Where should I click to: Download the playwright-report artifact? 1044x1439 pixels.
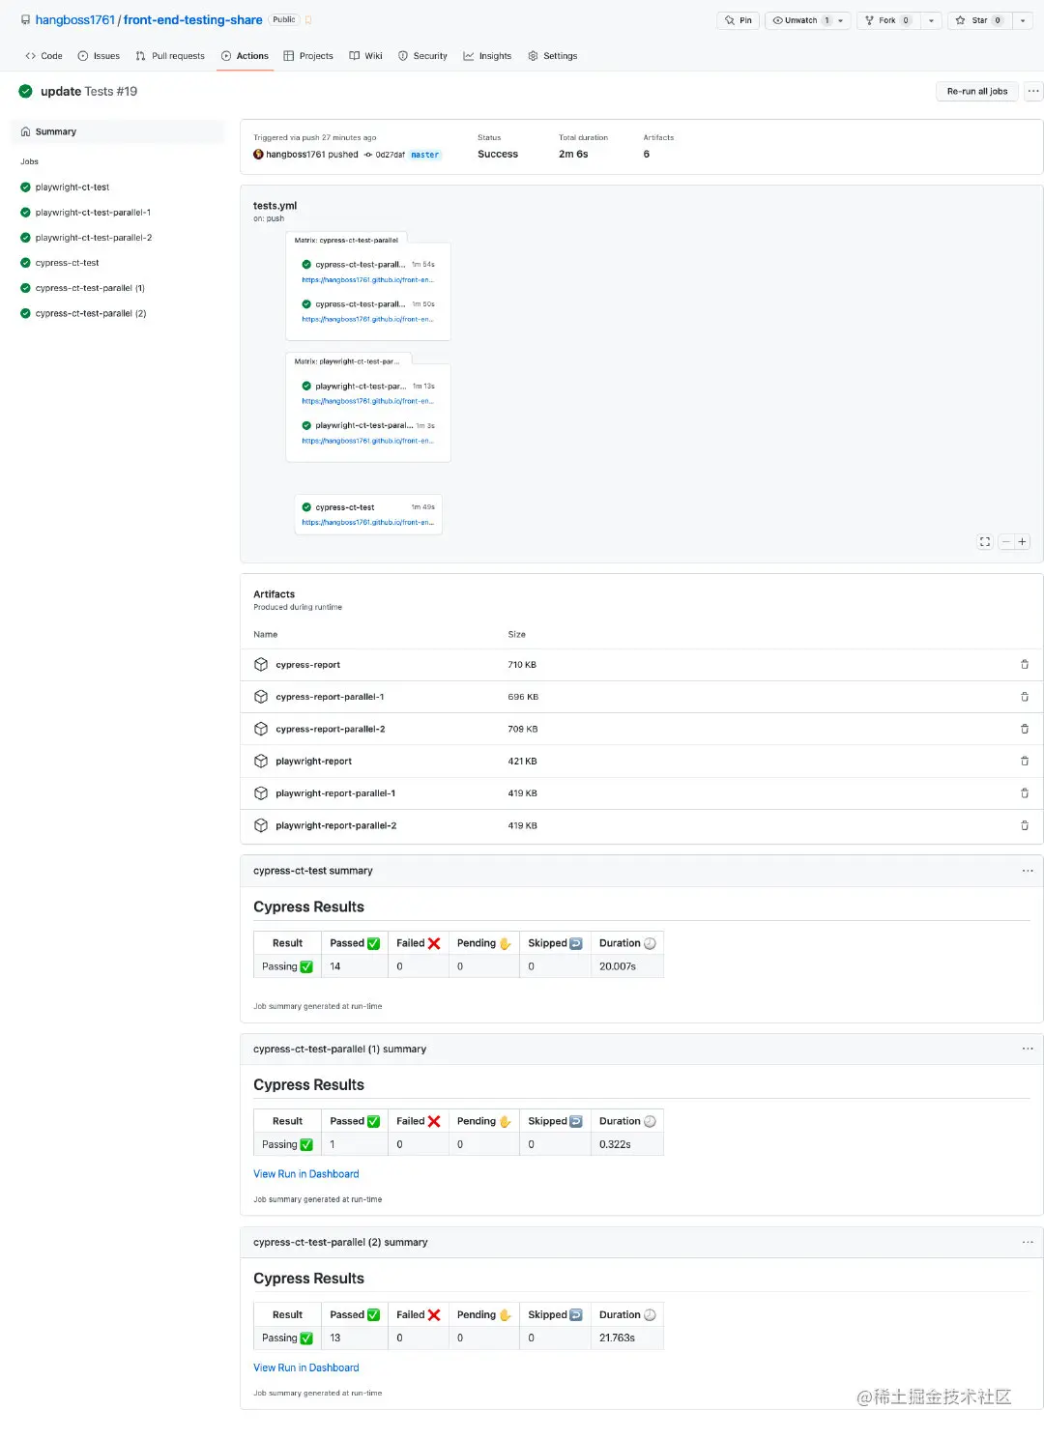[x=313, y=762]
